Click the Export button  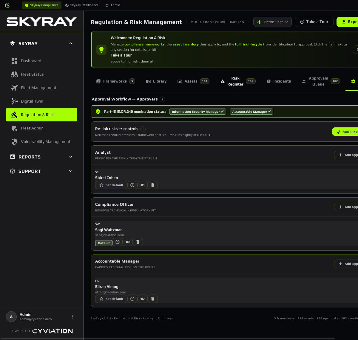[x=347, y=22]
